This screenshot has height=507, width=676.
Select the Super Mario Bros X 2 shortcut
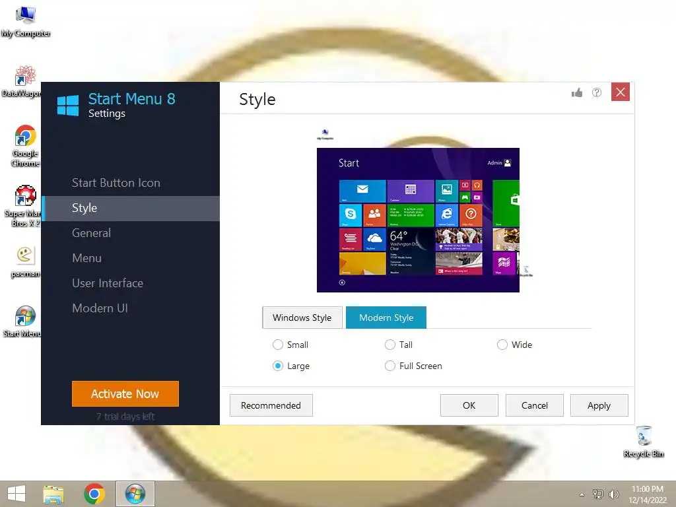click(x=23, y=206)
